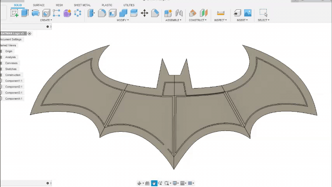Select the Origin folder row
332x187 pixels.
click(9, 51)
